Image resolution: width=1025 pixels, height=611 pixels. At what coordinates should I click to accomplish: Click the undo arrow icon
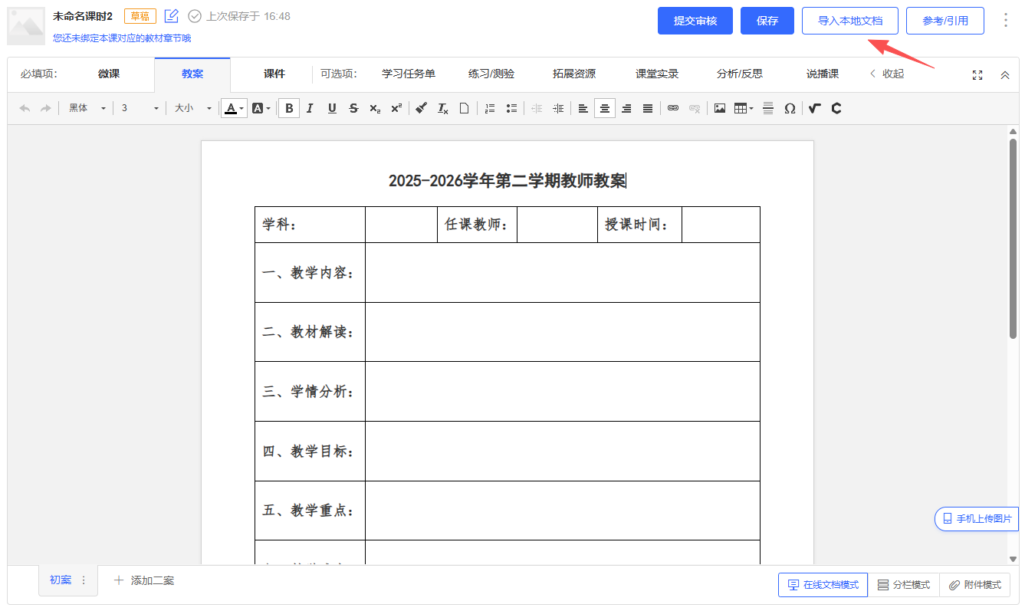25,109
